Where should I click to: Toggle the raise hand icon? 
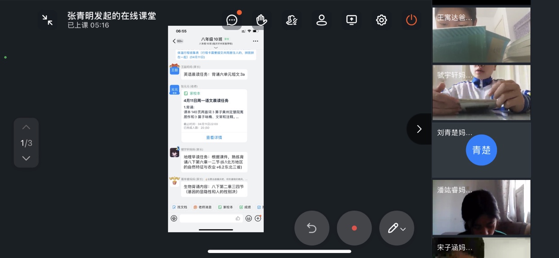click(261, 20)
